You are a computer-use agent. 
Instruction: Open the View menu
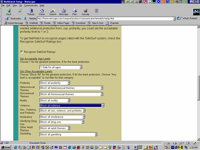(15, 6)
